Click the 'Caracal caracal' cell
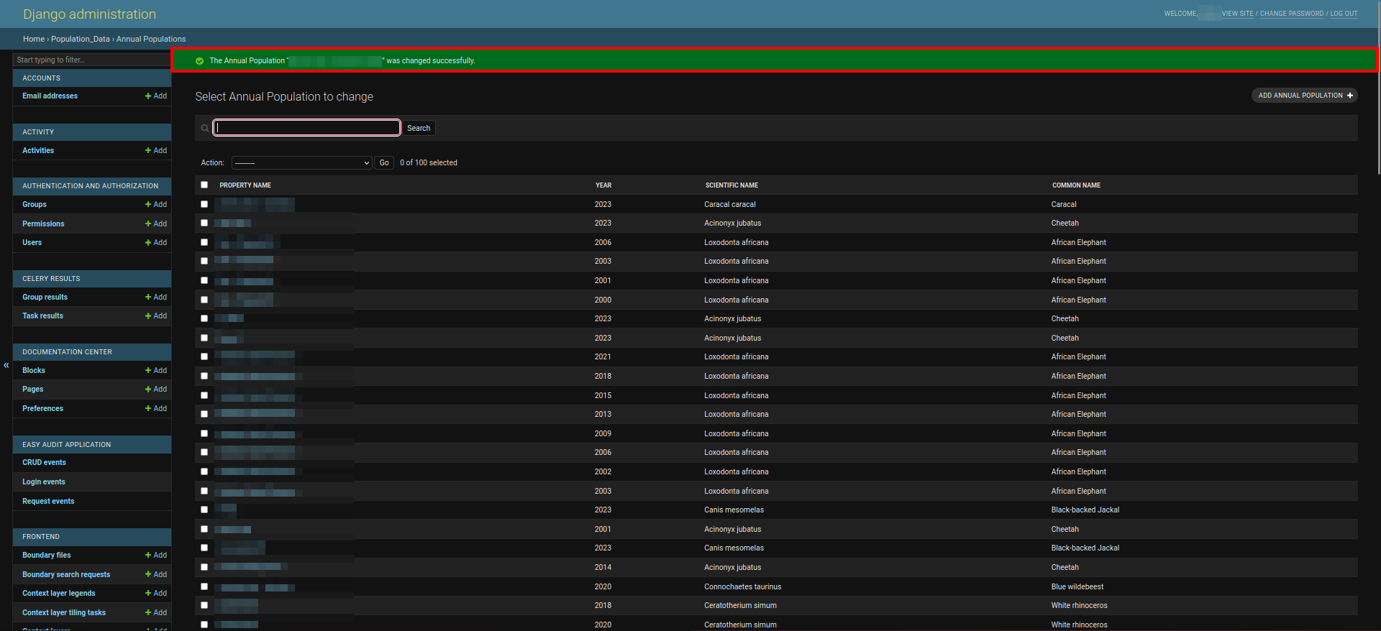This screenshot has height=631, width=1381. [x=729, y=204]
